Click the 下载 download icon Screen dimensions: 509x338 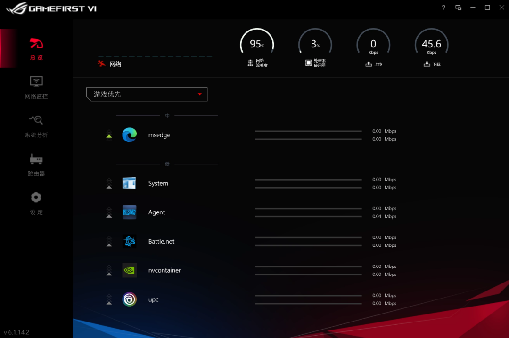[427, 64]
